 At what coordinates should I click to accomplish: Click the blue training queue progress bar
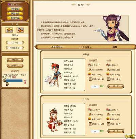pyautogui.click(x=14, y=80)
